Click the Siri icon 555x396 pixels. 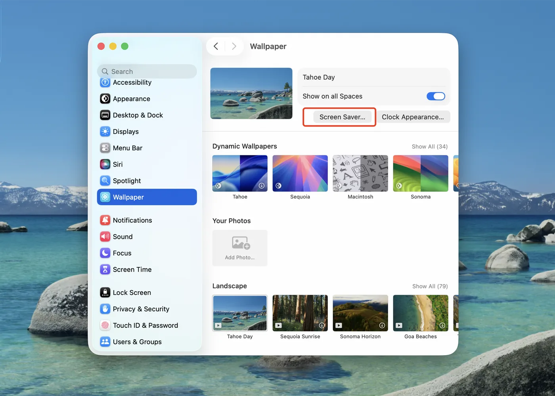pos(105,164)
